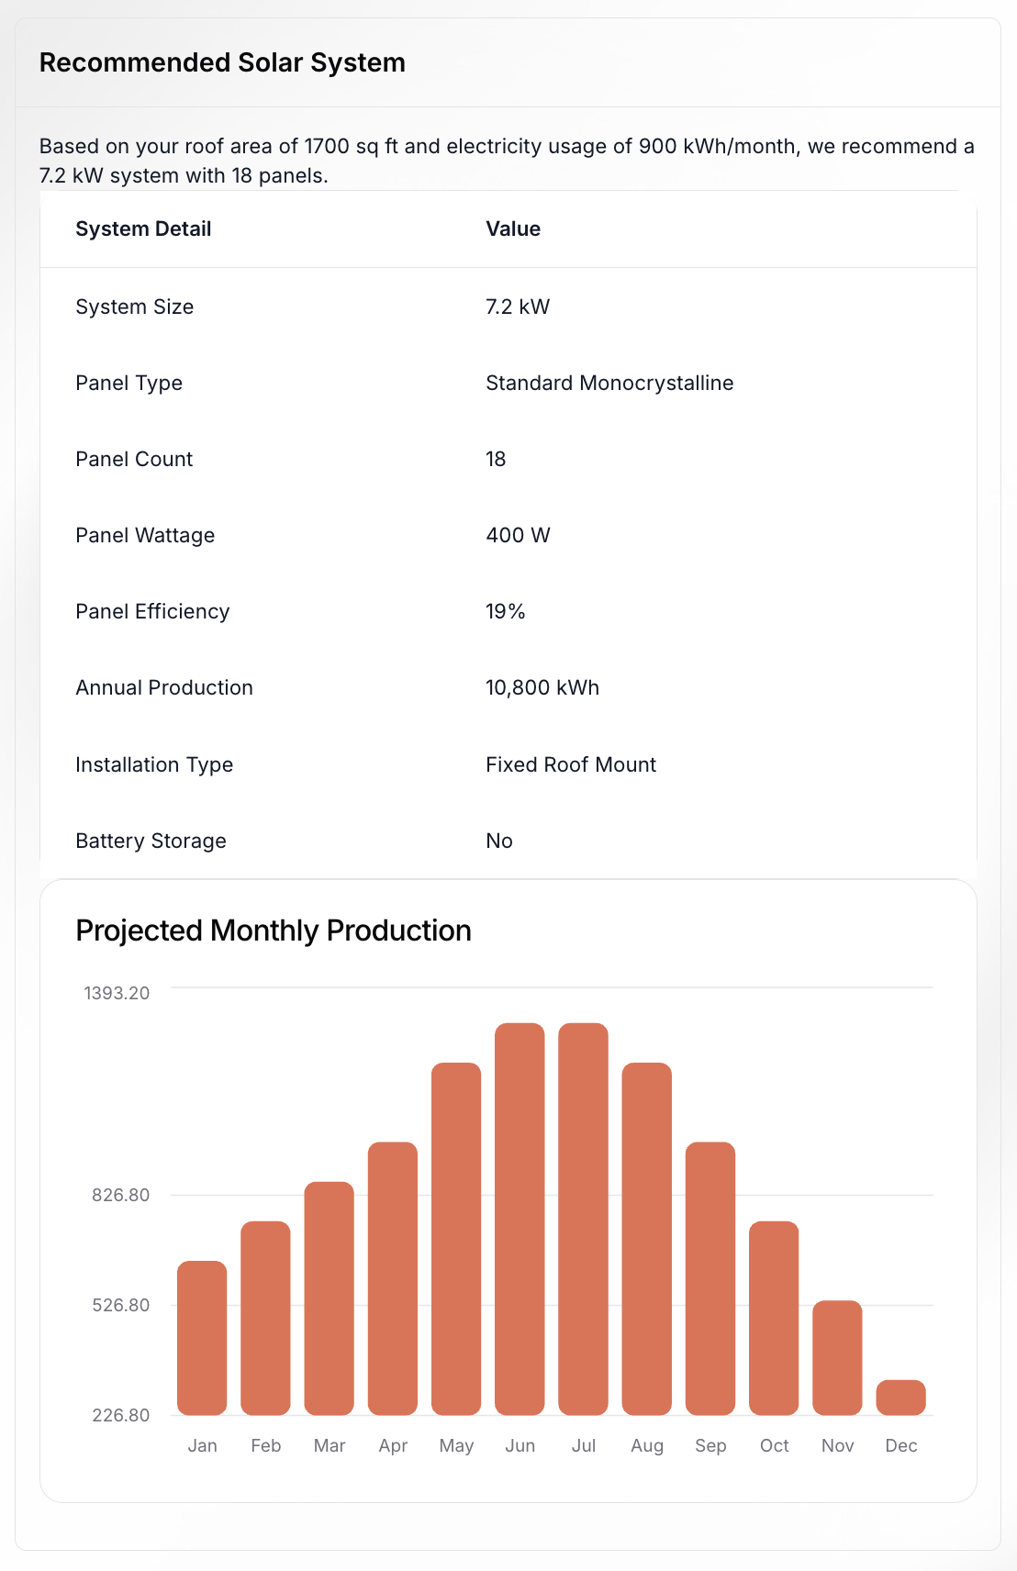The image size is (1017, 1571).
Task: Click the December bar in the chart
Action: pyautogui.click(x=900, y=1398)
